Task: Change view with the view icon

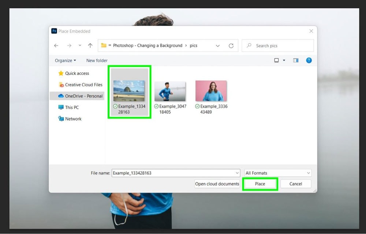Action: [x=276, y=61]
